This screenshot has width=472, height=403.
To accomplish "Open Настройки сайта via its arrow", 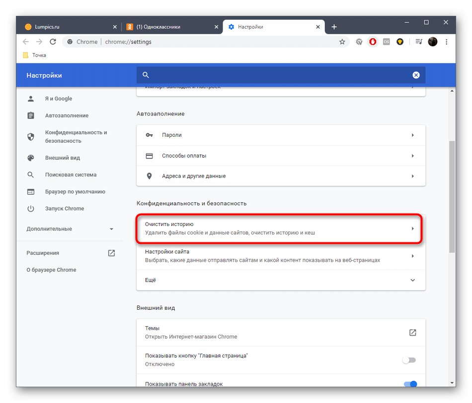I will 413,256.
